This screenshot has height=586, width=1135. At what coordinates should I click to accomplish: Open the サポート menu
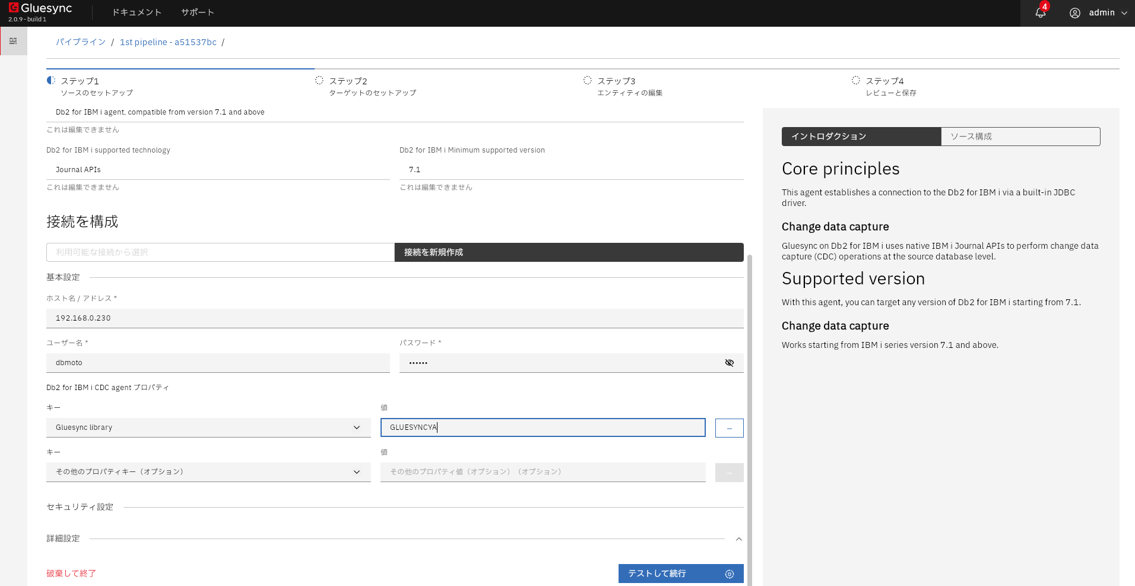[x=198, y=12]
